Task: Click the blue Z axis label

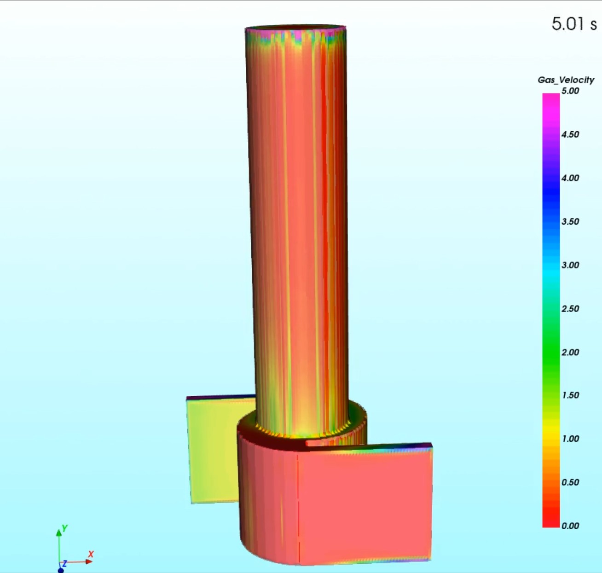Action: coord(65,563)
